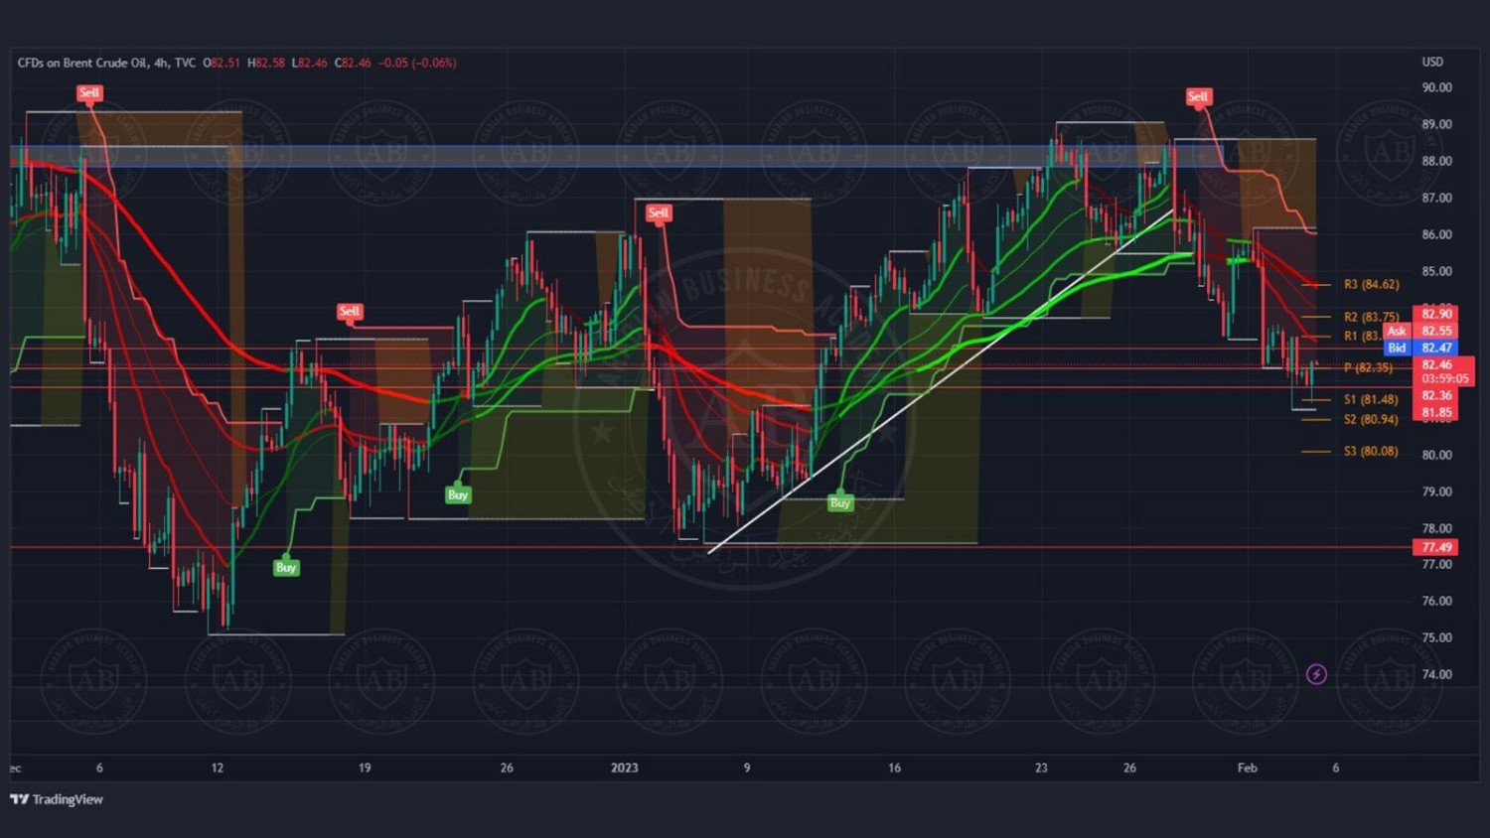Click the 88.00 price axis label
Viewport: 1490px width, 838px height.
[1436, 161]
